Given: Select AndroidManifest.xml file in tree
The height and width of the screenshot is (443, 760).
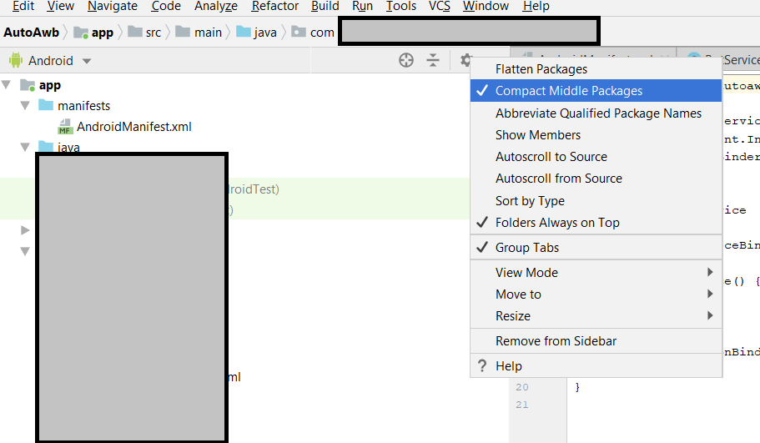Looking at the screenshot, I should 134,127.
